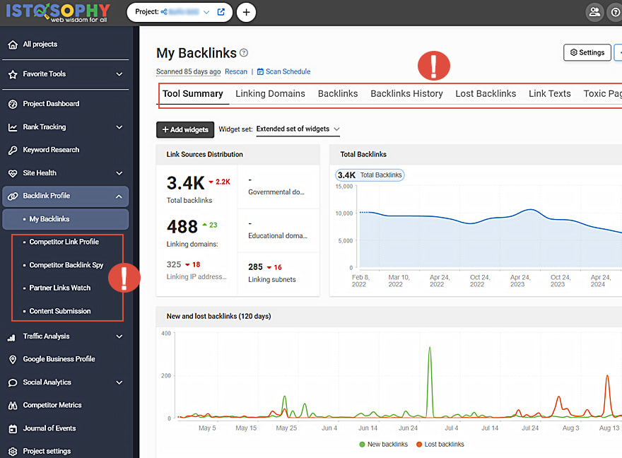Click the Project Dashboard gauge icon
Image resolution: width=622 pixels, height=458 pixels.
pyautogui.click(x=13, y=104)
